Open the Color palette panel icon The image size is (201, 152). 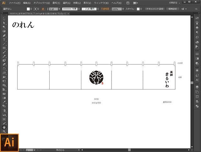point(197,42)
